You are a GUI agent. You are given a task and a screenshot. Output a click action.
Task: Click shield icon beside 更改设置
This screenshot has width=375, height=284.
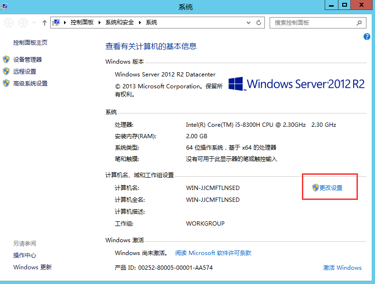[x=316, y=188]
